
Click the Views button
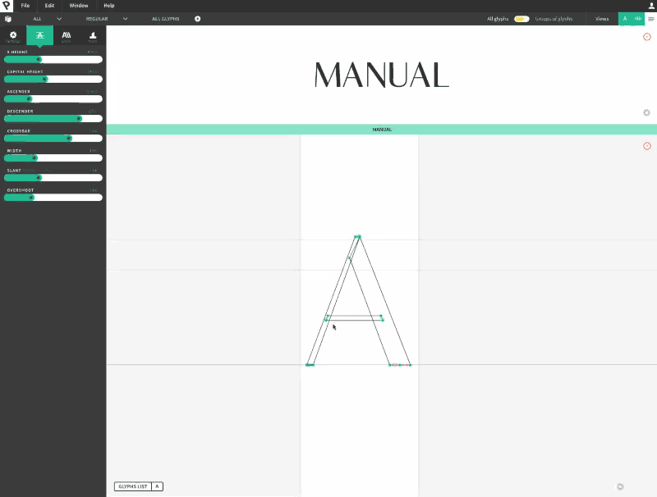(x=602, y=19)
